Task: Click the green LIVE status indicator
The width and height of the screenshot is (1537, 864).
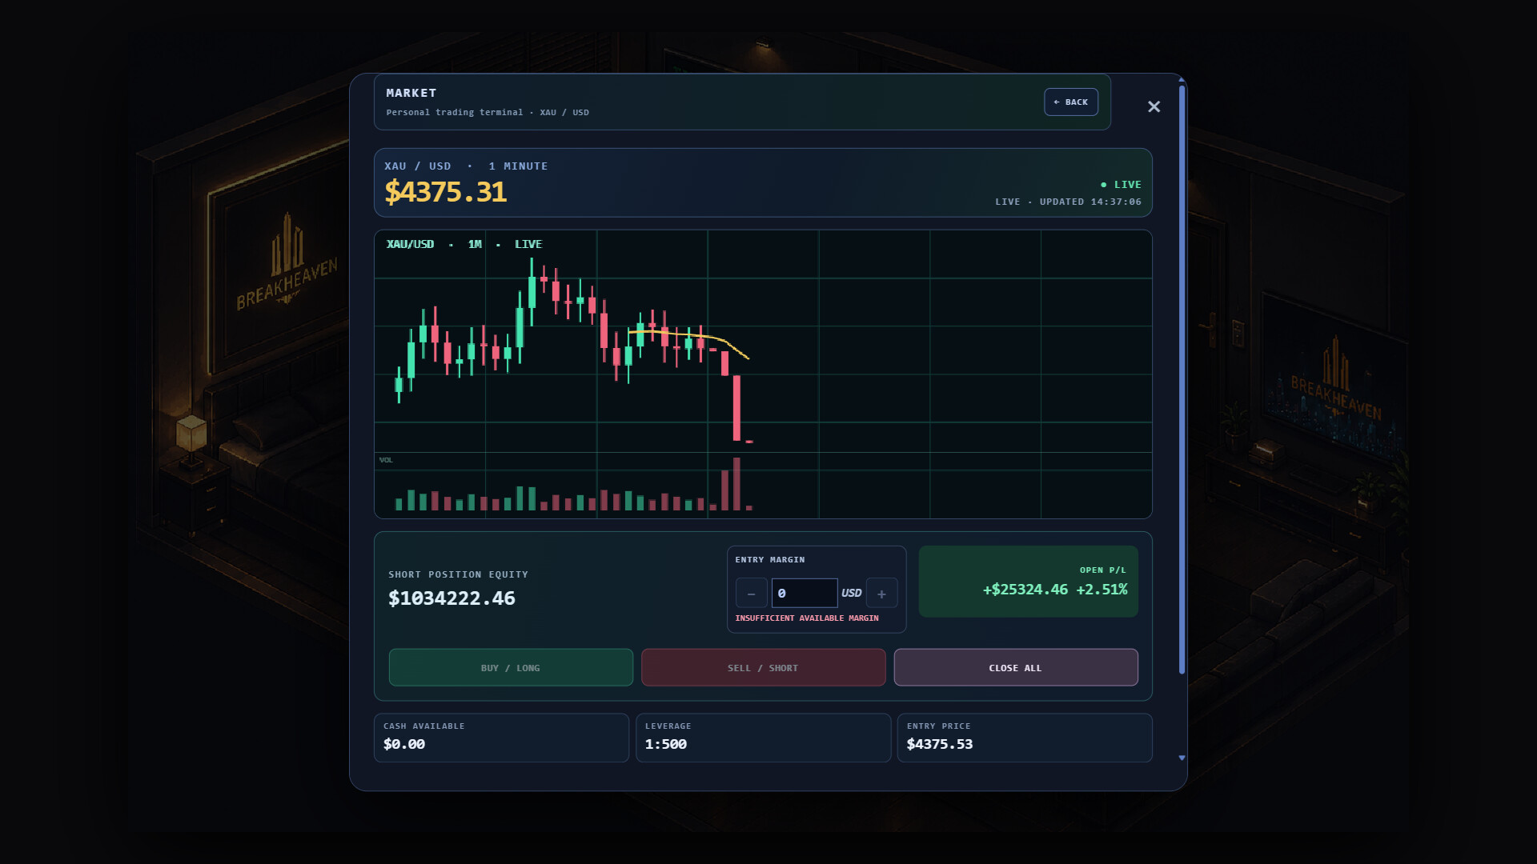Action: click(x=1121, y=185)
